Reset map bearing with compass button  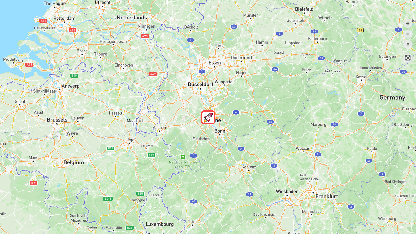pyautogui.click(x=408, y=44)
